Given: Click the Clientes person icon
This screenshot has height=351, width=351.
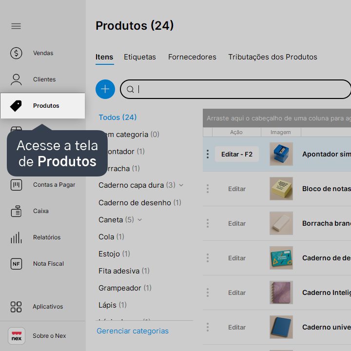Looking at the screenshot, I should [16, 79].
